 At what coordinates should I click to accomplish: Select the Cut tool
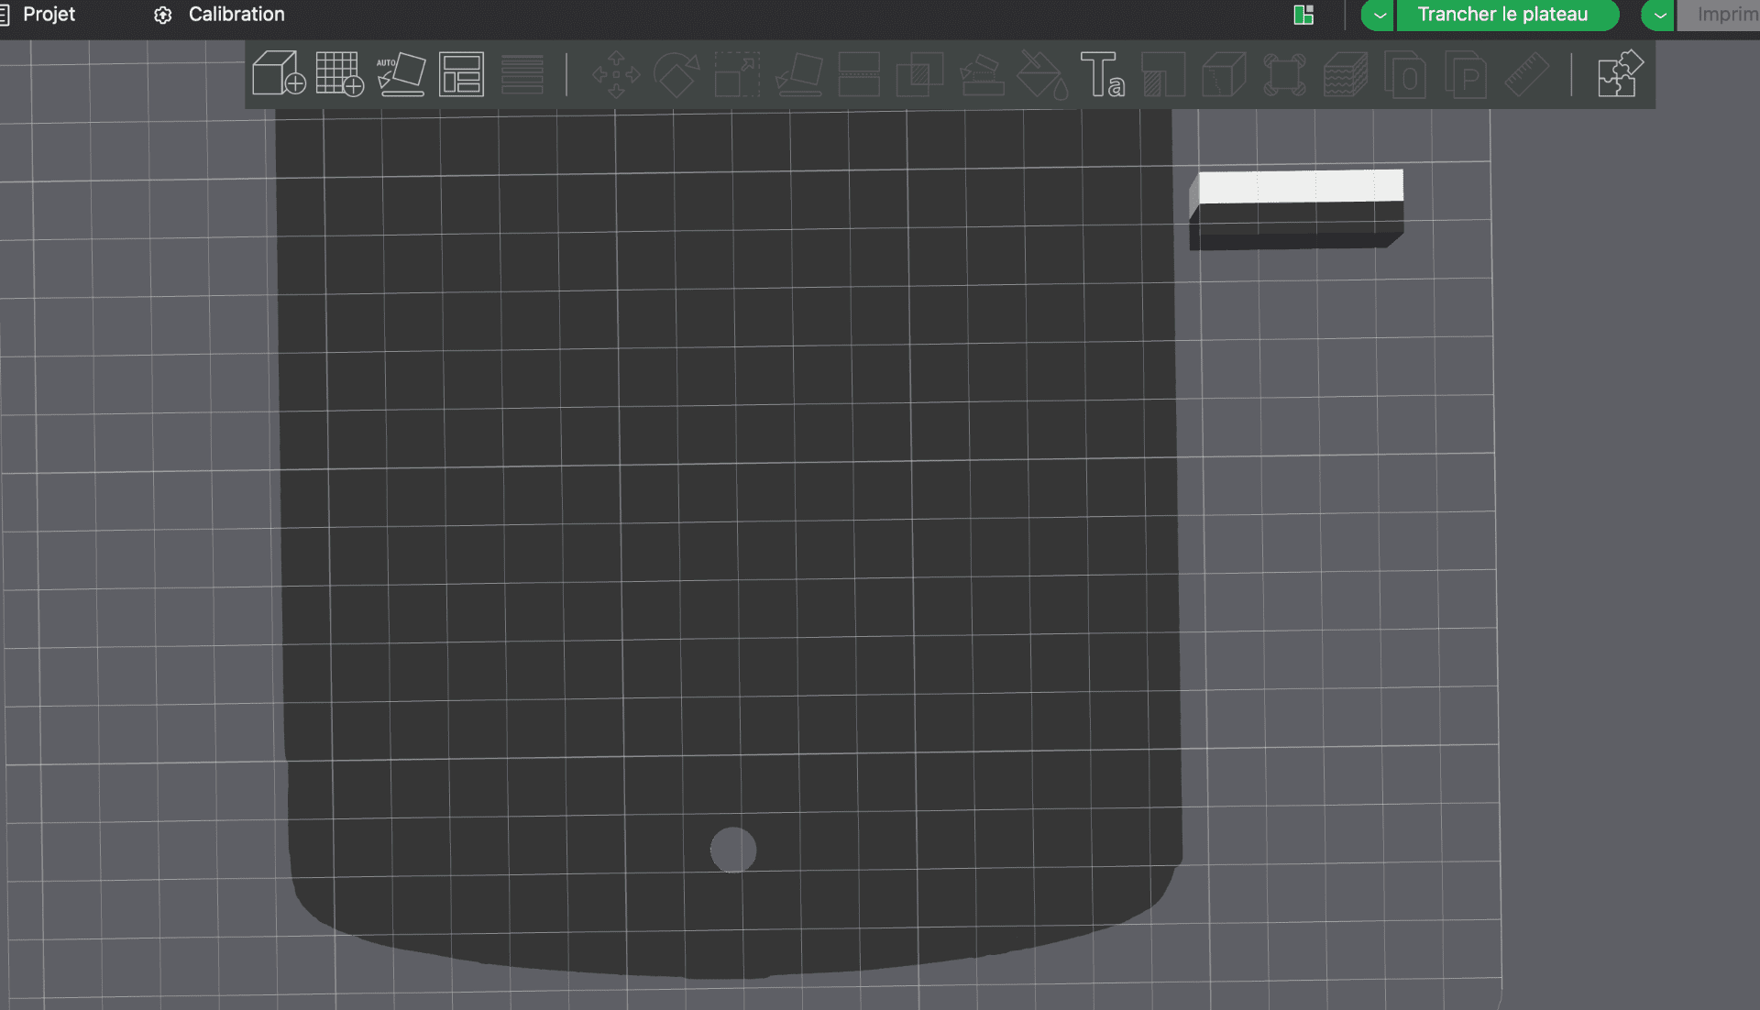[859, 74]
